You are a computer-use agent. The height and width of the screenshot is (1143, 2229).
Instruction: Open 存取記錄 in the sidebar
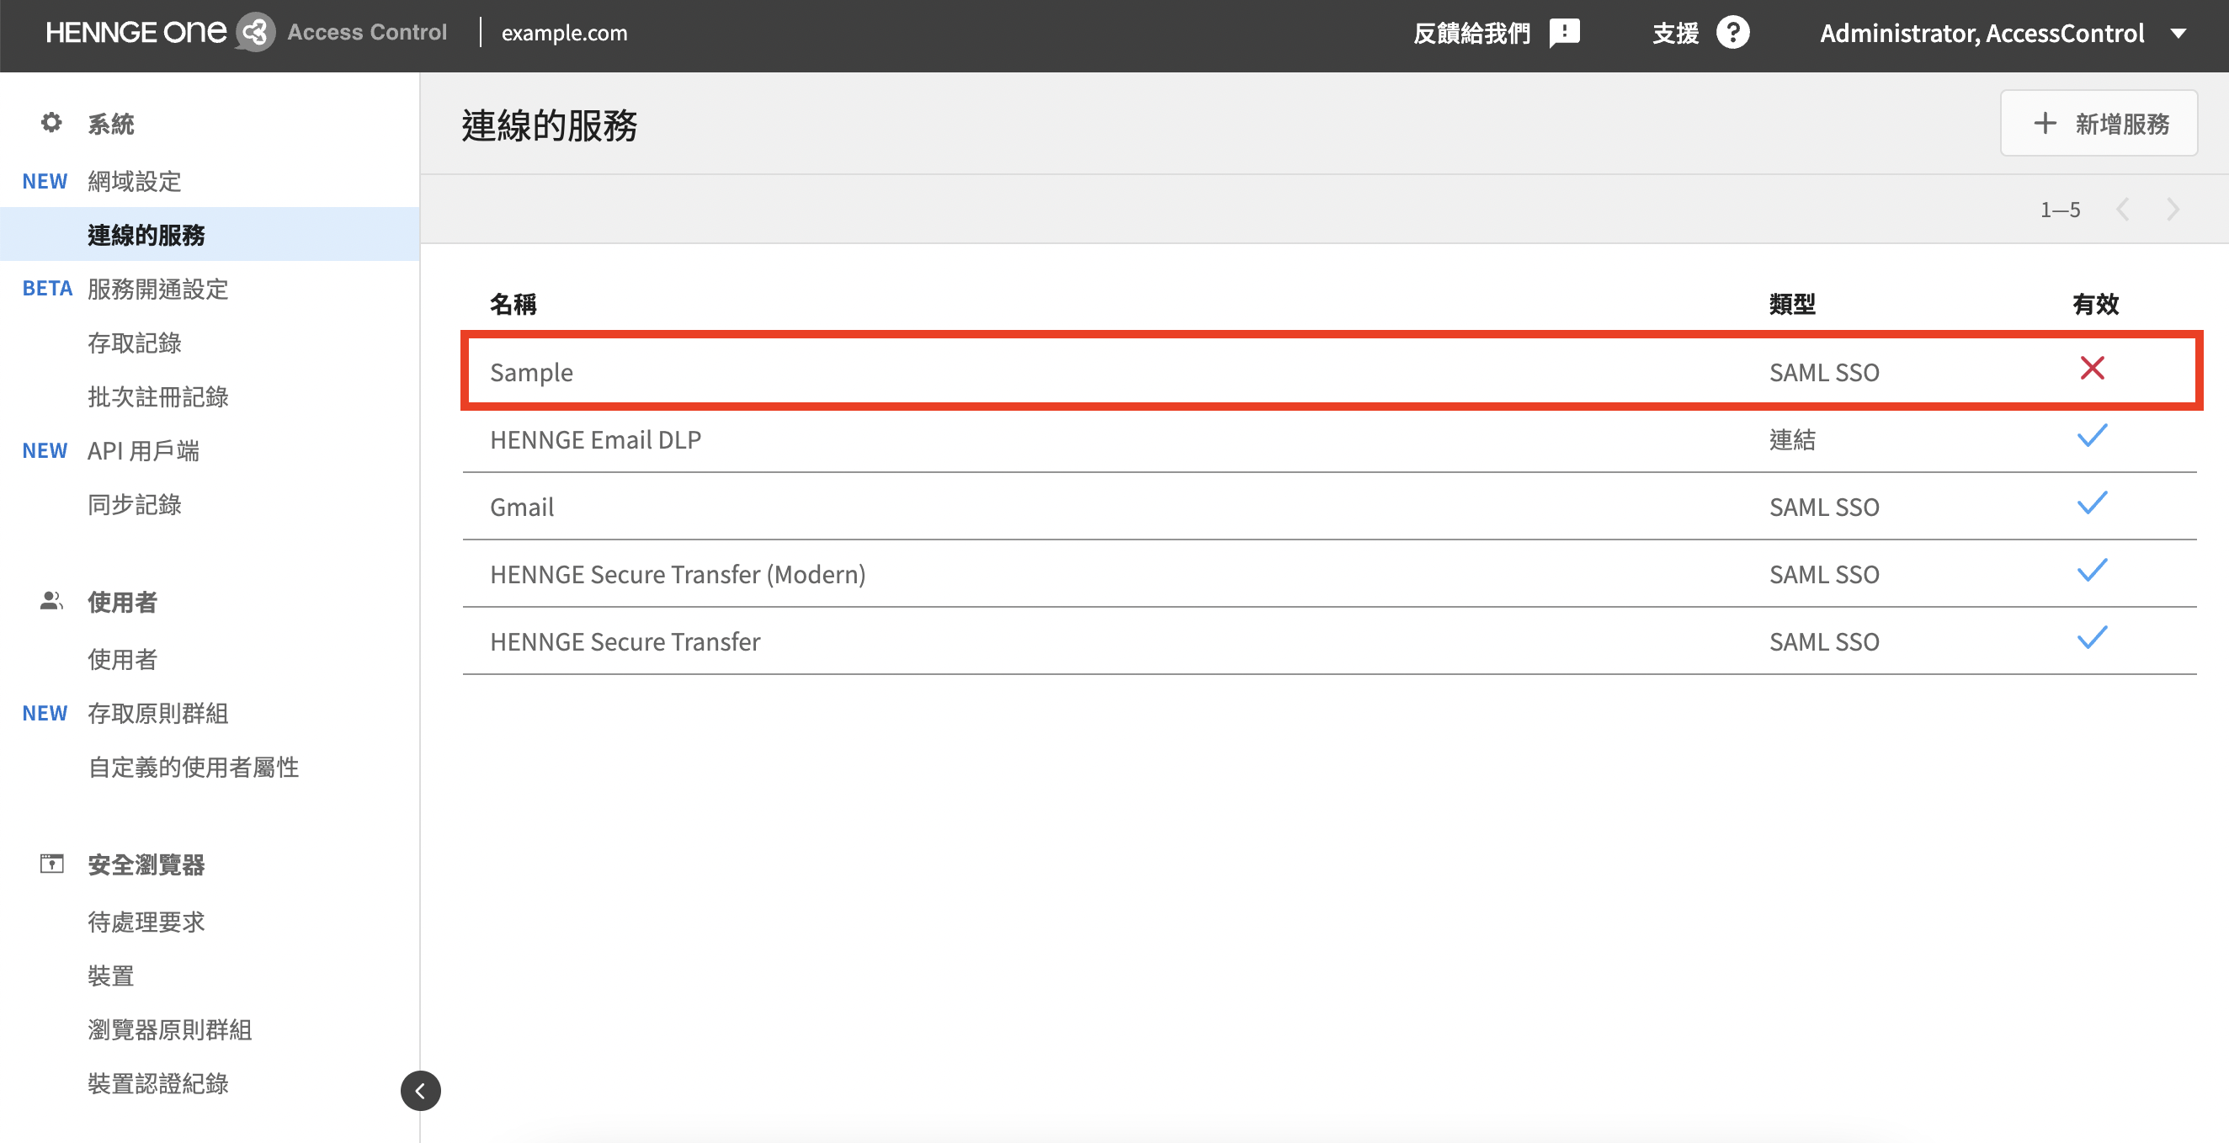point(134,343)
